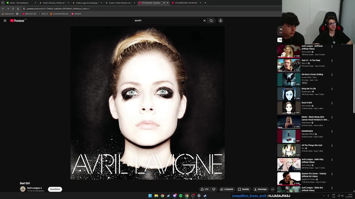This screenshot has height=199, width=355.
Task: Open options menu for MAMMAMIA
Action: [332, 131]
